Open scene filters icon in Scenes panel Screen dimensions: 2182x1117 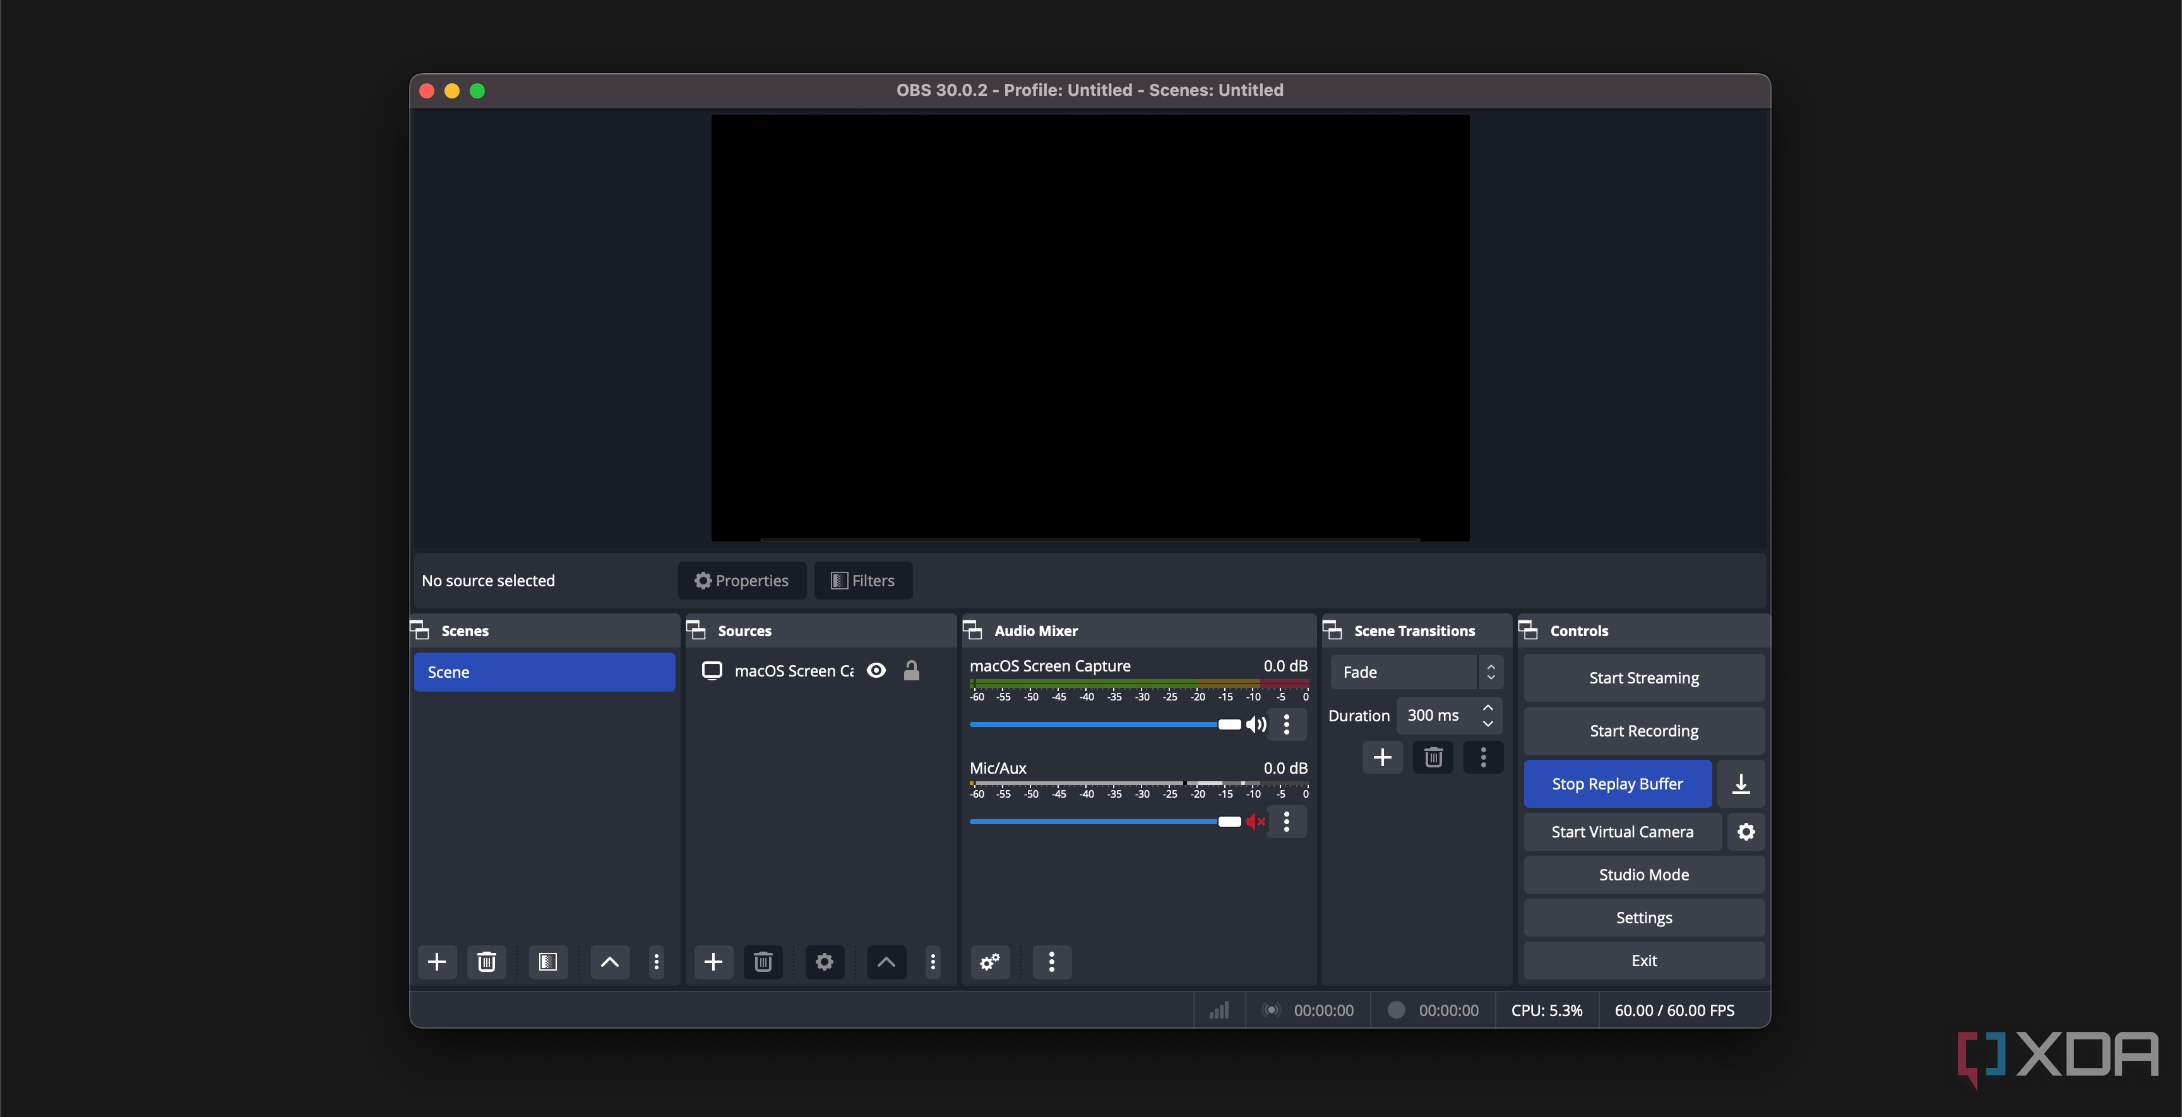(x=547, y=962)
